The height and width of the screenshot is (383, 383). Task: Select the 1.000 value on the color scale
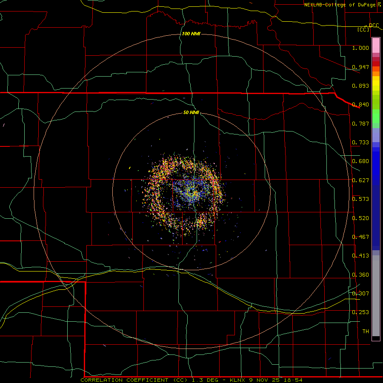click(360, 48)
